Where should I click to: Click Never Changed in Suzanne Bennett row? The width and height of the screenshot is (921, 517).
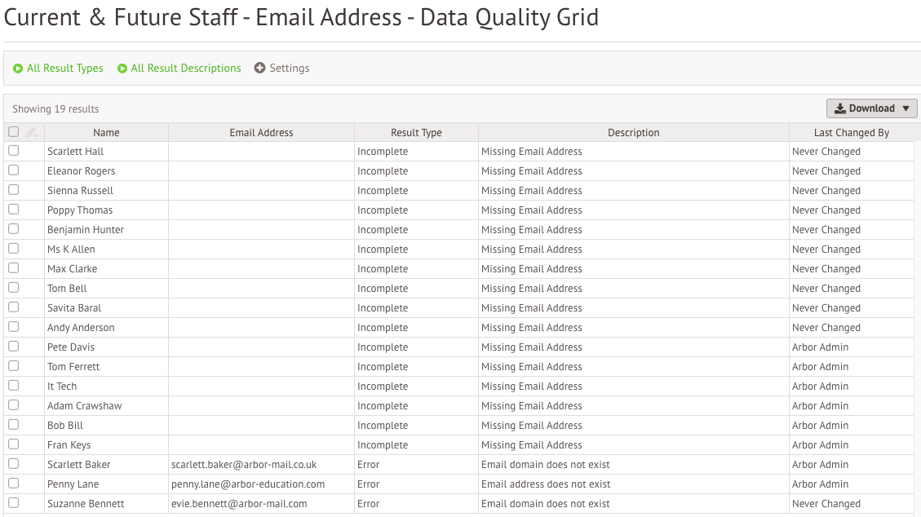point(826,503)
